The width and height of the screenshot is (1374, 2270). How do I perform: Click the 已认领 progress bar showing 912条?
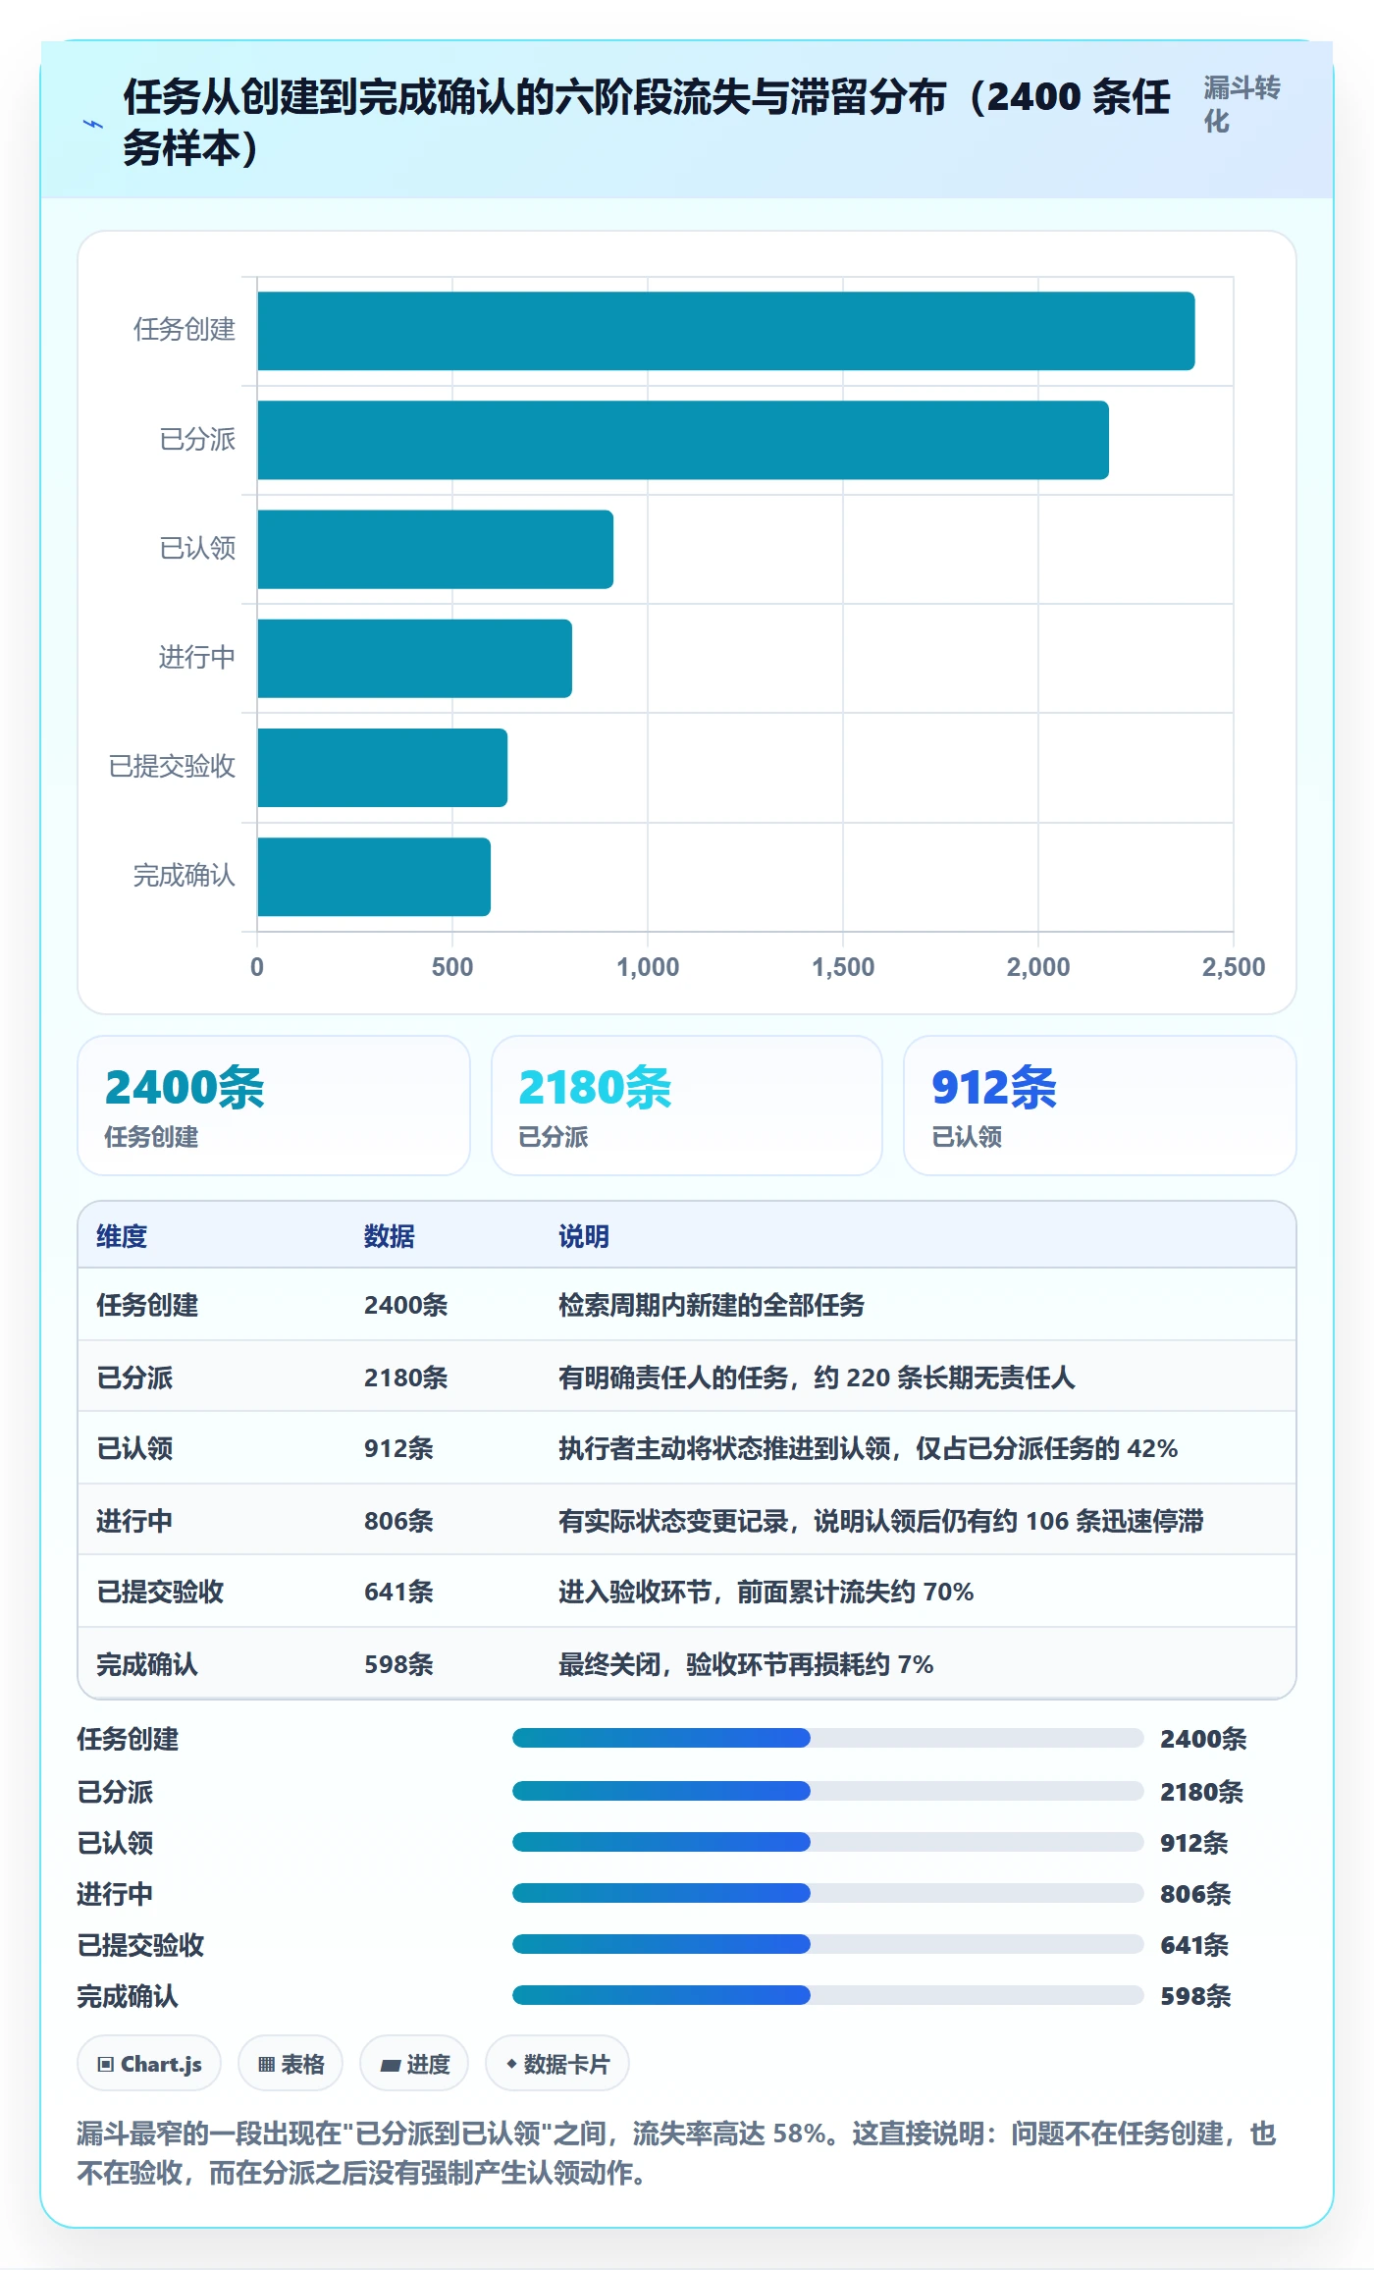click(827, 1843)
